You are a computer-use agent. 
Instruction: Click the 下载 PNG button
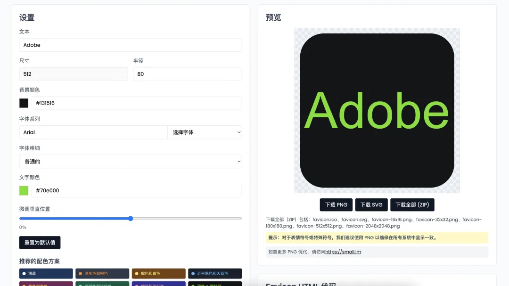pyautogui.click(x=336, y=205)
